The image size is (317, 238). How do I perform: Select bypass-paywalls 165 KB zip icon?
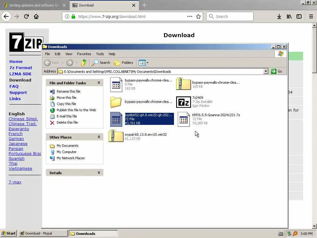point(183,84)
